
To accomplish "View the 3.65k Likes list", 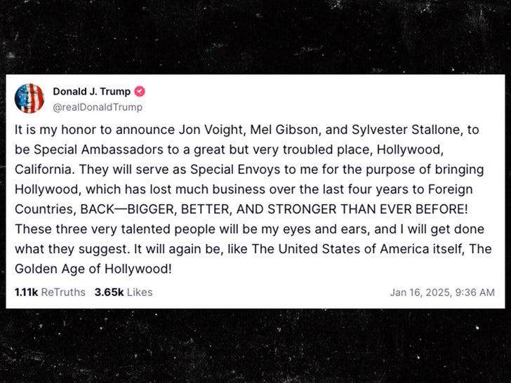I will pos(123,292).
